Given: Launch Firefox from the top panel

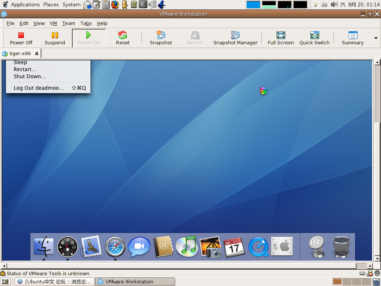Looking at the screenshot, I should (x=115, y=4).
